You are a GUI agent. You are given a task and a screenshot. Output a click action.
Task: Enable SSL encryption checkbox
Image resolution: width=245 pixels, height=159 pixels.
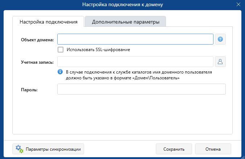point(61,50)
